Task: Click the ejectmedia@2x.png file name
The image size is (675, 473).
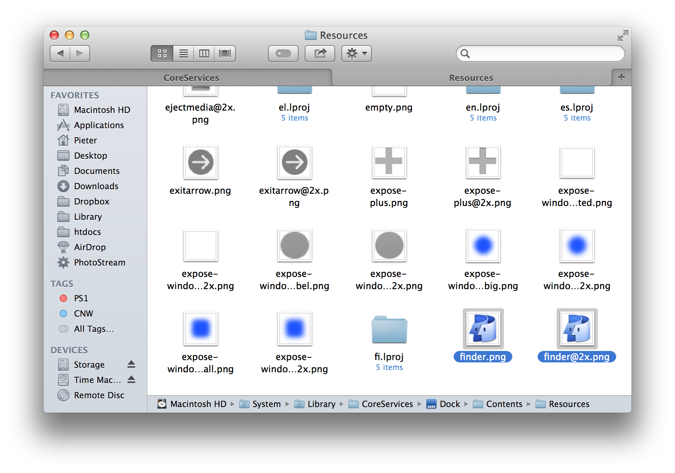Action: point(200,114)
